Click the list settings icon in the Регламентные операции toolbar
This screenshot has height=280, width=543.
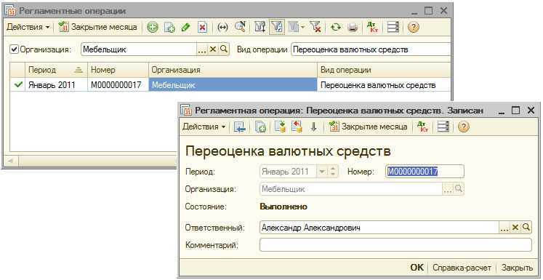[x=393, y=28]
